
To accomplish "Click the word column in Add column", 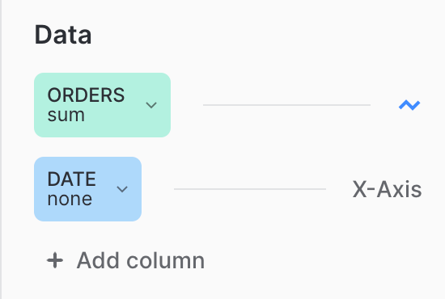I will coord(165,260).
